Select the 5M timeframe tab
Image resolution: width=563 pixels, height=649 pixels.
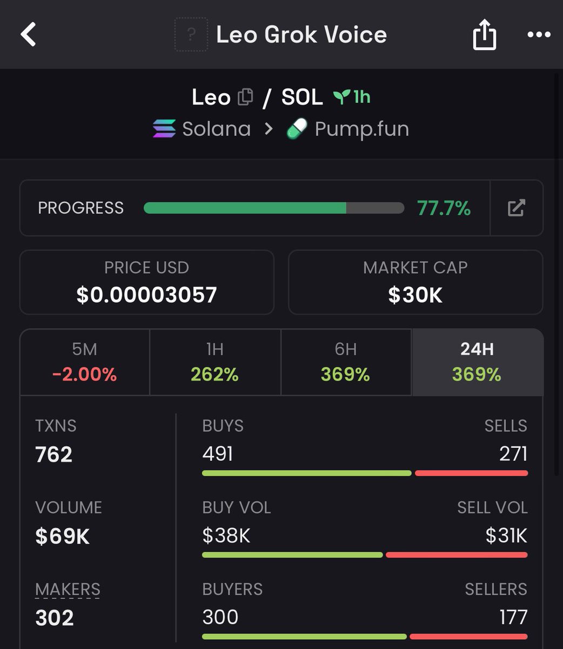click(x=85, y=362)
